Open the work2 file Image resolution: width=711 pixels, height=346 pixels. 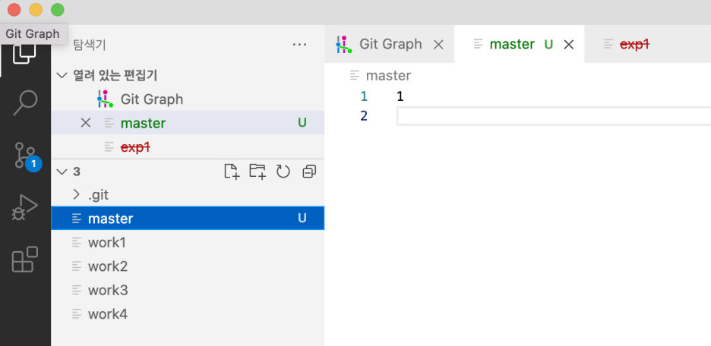pyautogui.click(x=188, y=266)
